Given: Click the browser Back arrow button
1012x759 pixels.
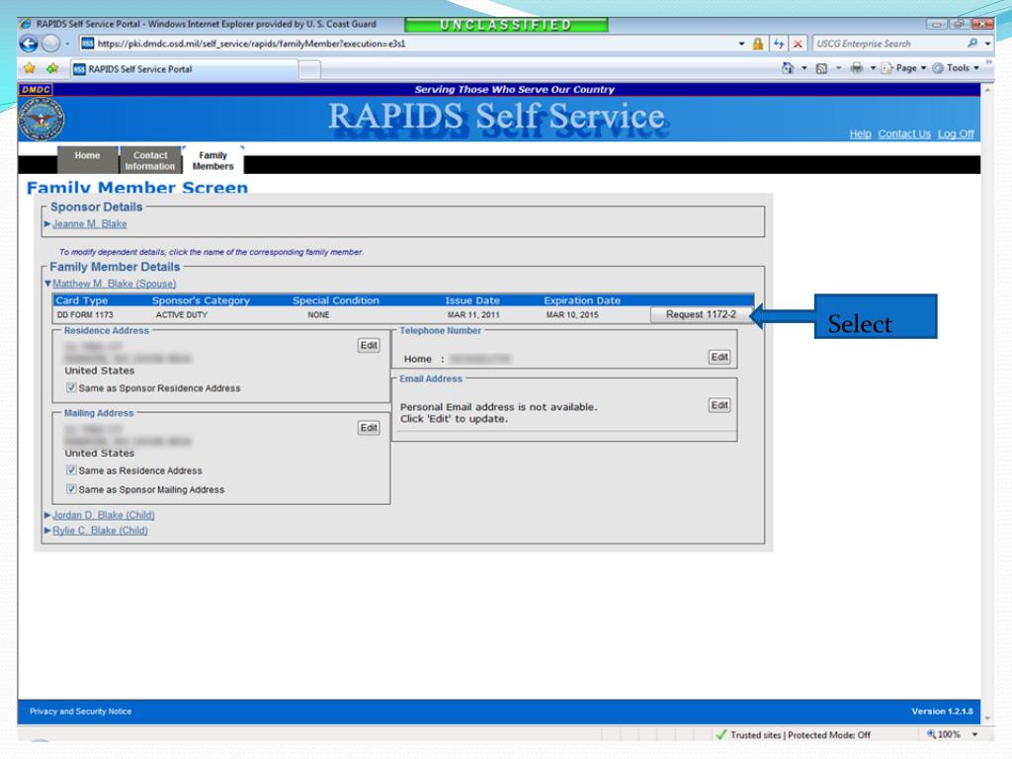Looking at the screenshot, I should [29, 43].
